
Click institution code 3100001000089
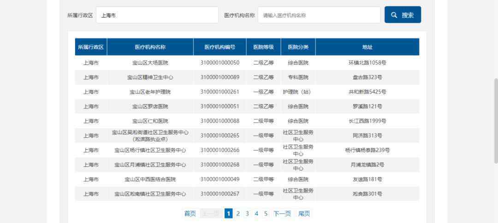click(220, 77)
